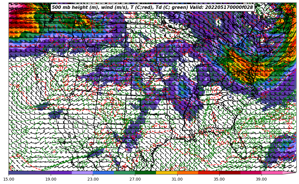
Task: Click the plot title text at top
Action: point(152,7)
